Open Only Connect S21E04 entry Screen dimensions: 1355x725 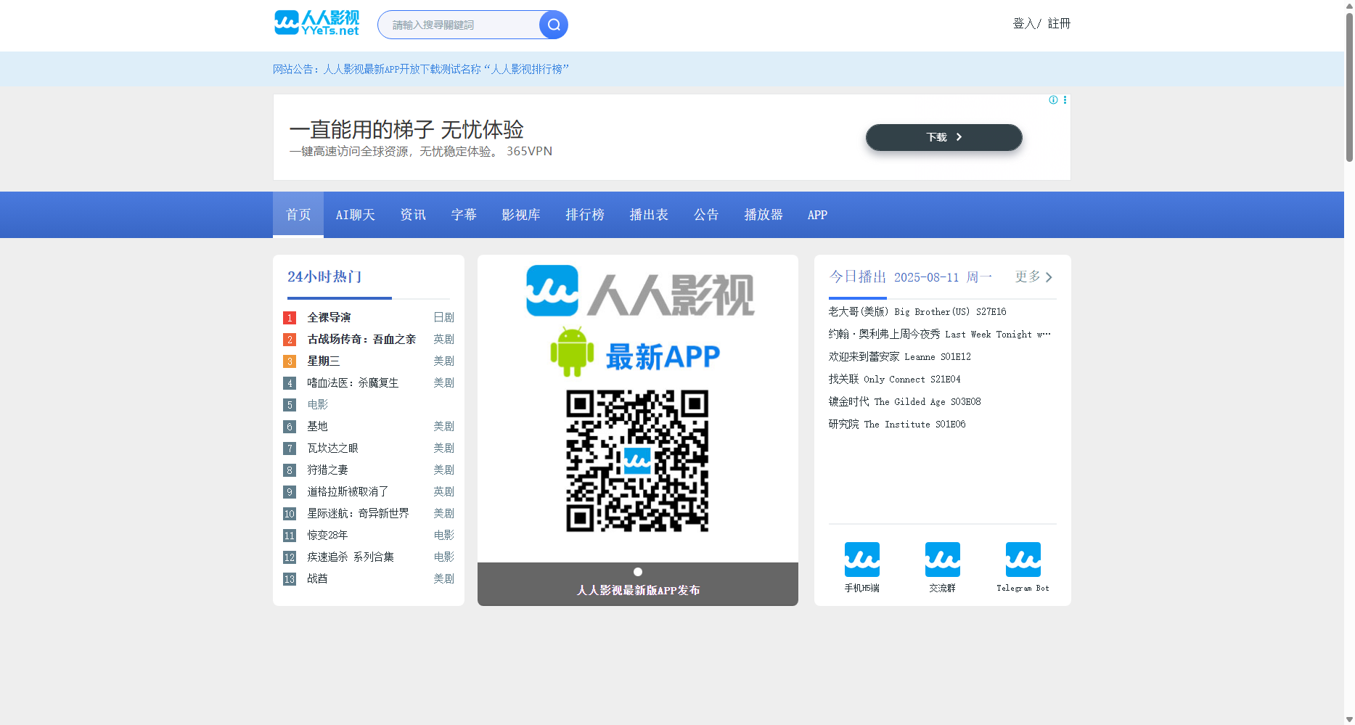pos(895,379)
